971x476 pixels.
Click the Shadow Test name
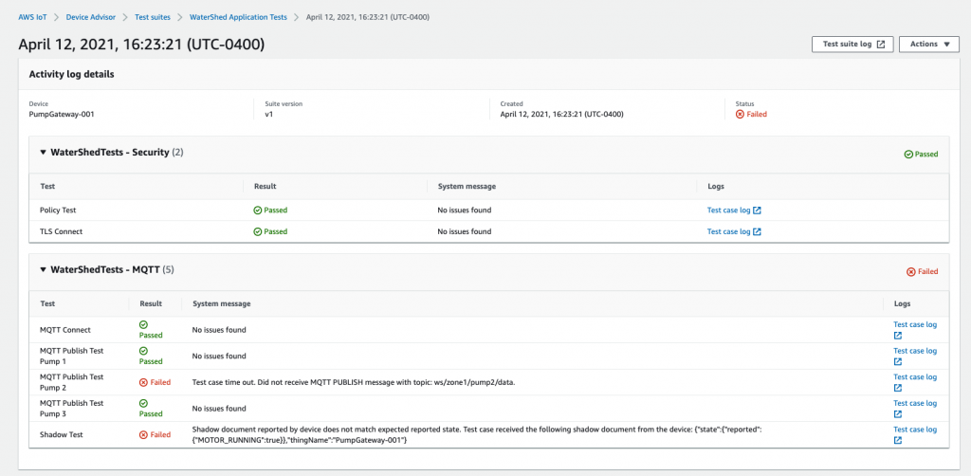tap(62, 434)
